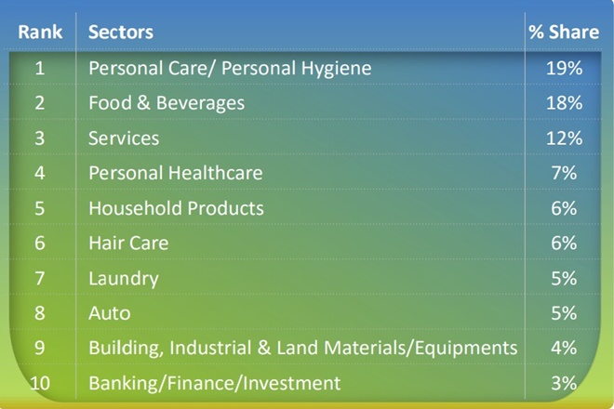
Task: Click the 7% share value
Action: [564, 173]
